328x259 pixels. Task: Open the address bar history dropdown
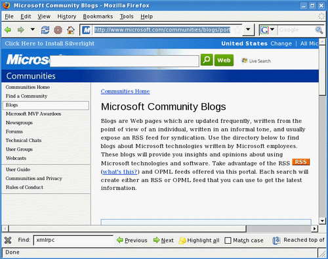point(248,30)
